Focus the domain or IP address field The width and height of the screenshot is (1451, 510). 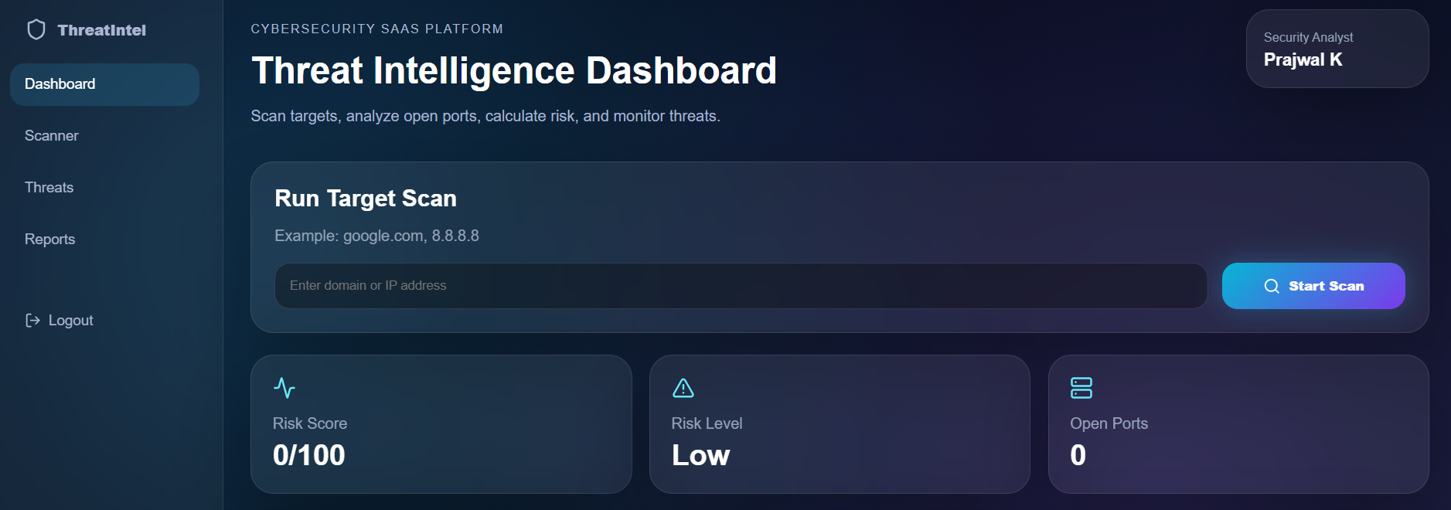[x=741, y=286]
